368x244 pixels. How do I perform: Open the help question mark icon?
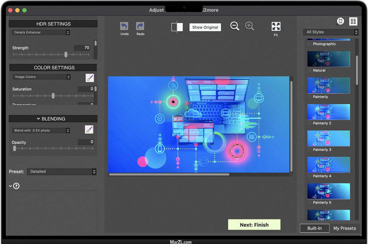(16, 186)
